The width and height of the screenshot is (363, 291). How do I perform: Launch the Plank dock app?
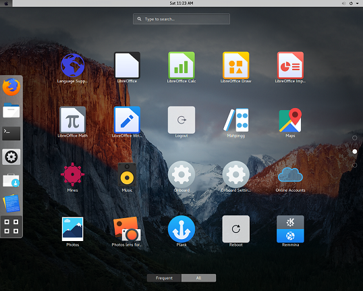[181, 229]
